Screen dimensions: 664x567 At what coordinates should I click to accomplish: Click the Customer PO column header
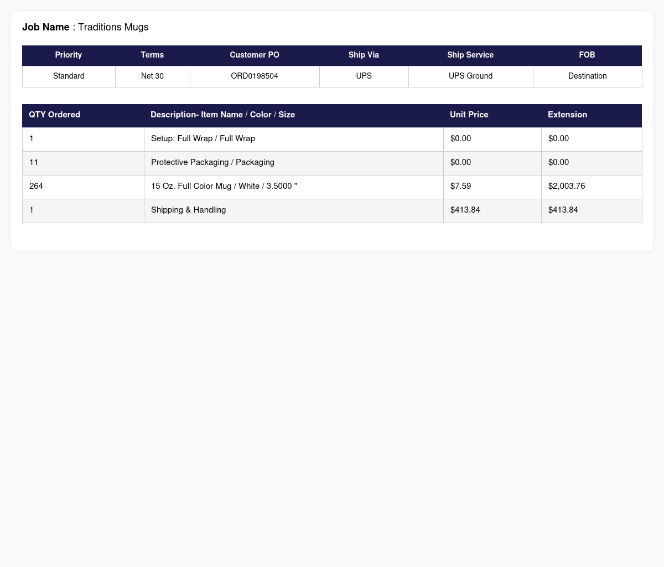(x=255, y=55)
